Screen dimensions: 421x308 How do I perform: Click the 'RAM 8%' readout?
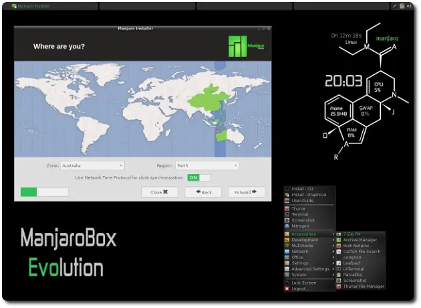(352, 133)
